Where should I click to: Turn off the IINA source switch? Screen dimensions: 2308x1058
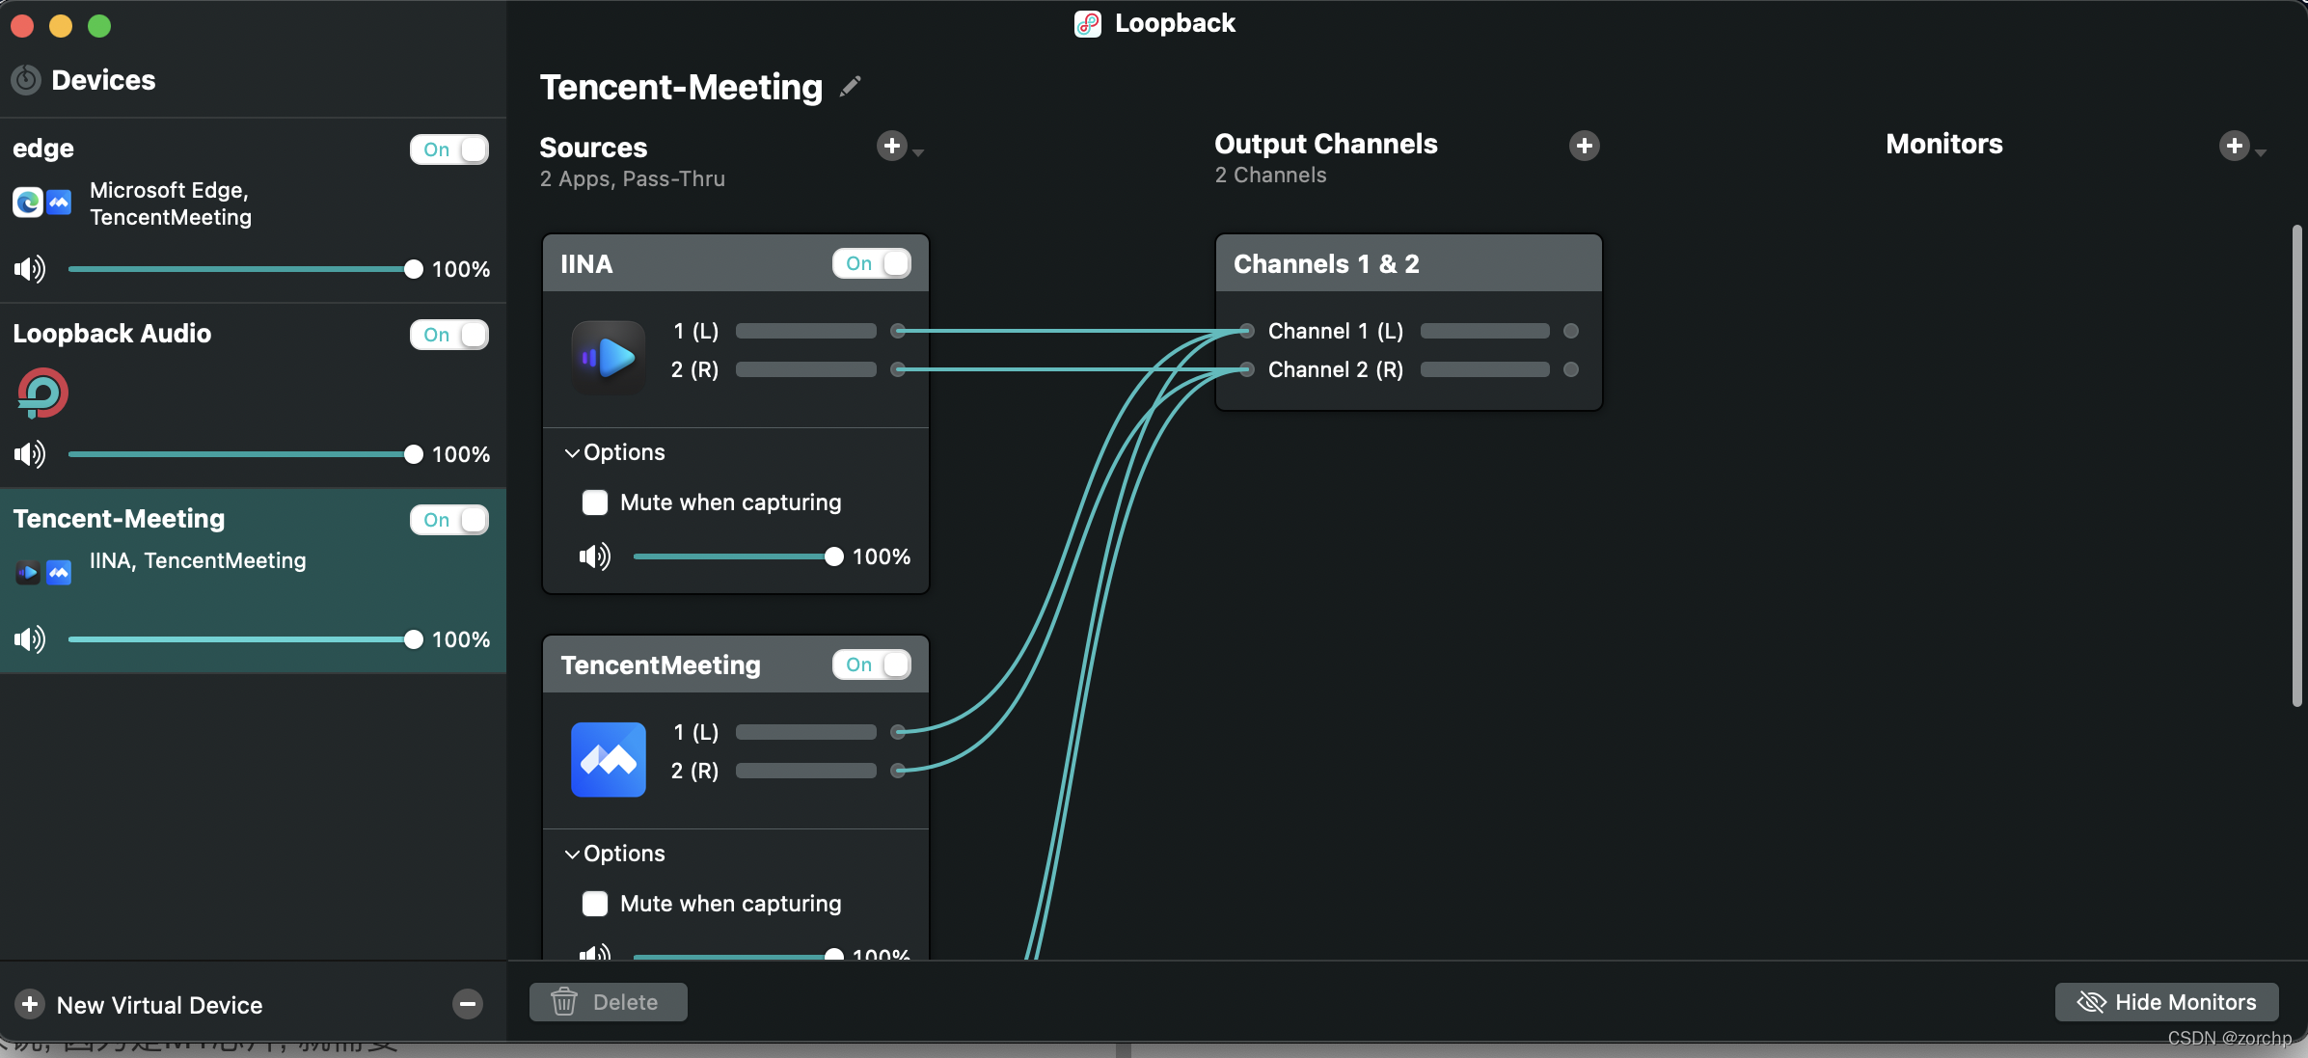click(871, 263)
